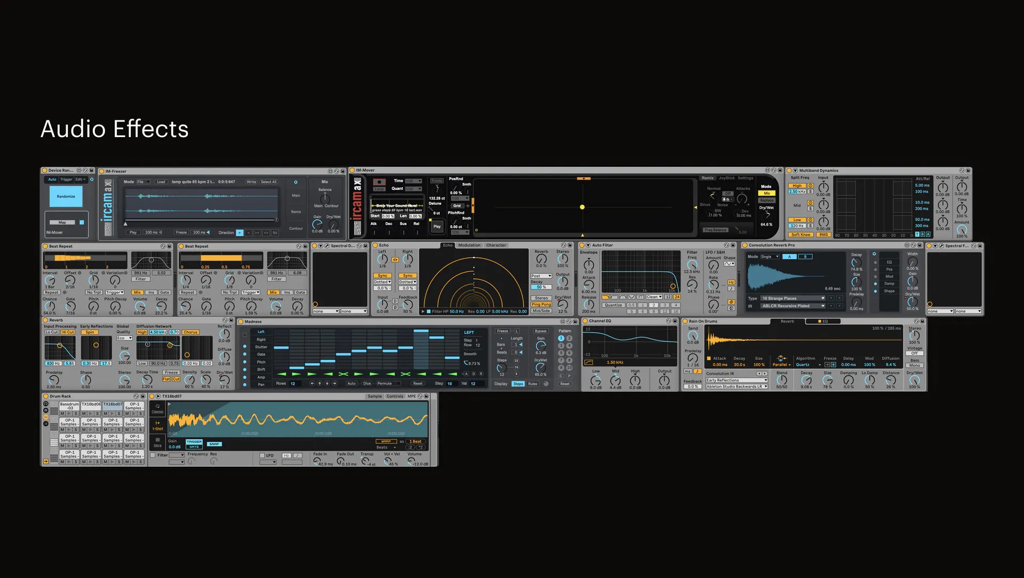Click the Auto Filter LFO note sync icon

click(x=731, y=288)
